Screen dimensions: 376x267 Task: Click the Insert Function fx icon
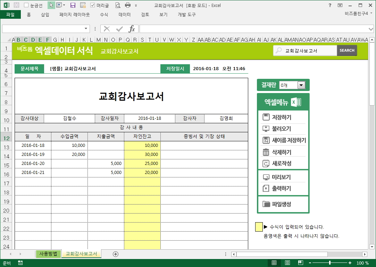[132, 28]
